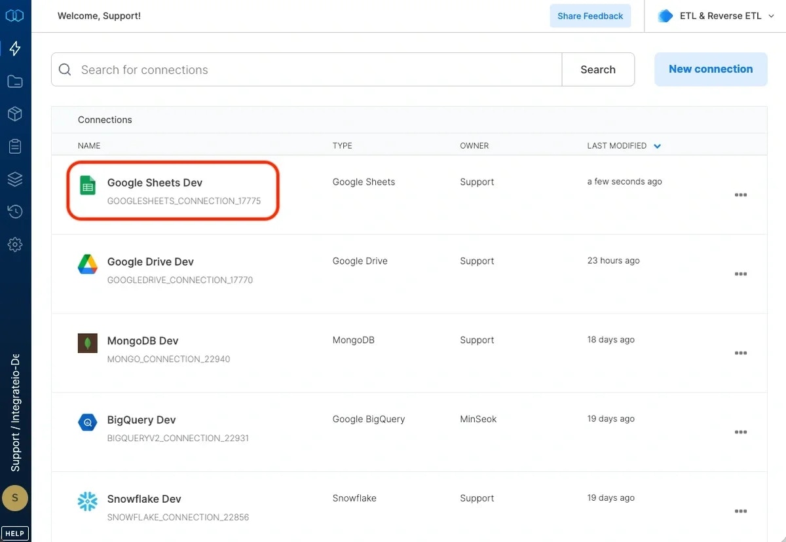Open the folder icon in sidebar

[15, 81]
